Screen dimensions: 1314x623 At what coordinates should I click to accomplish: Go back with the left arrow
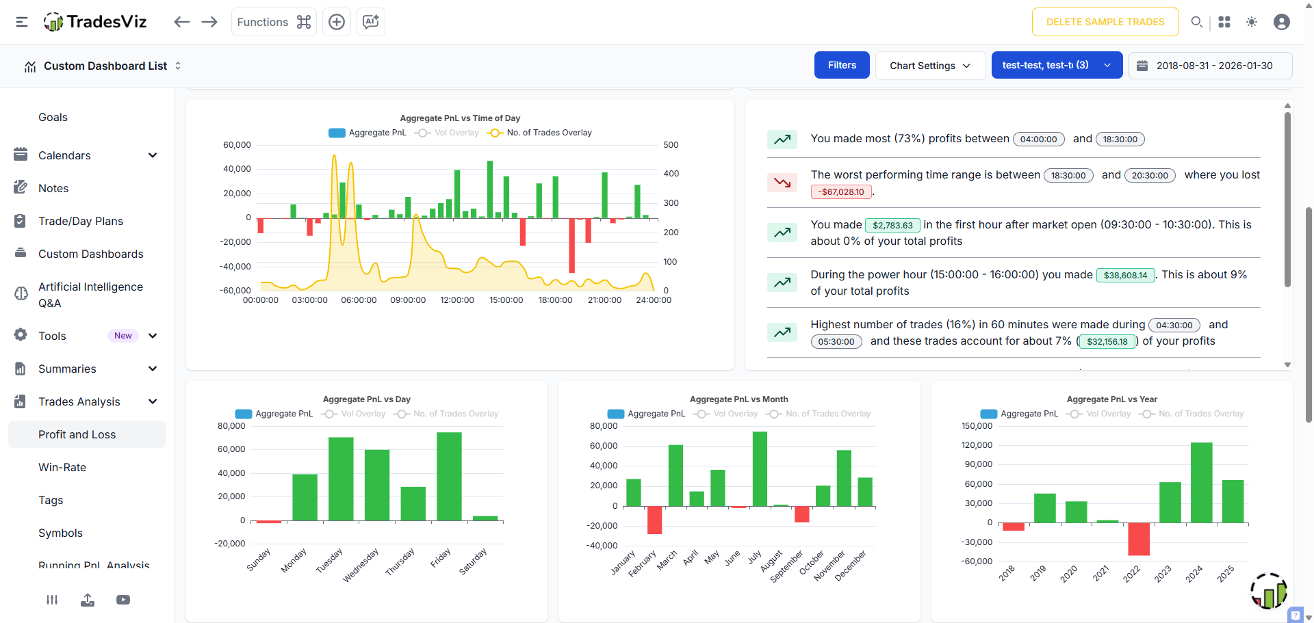pyautogui.click(x=181, y=22)
